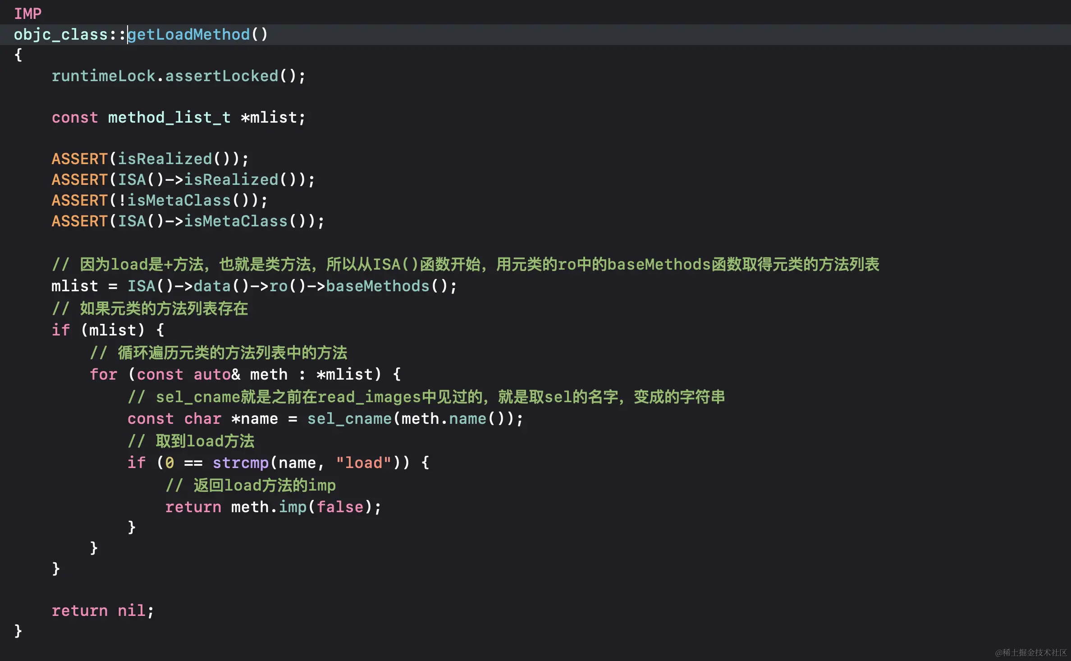Select the for loop keyword

point(103,374)
